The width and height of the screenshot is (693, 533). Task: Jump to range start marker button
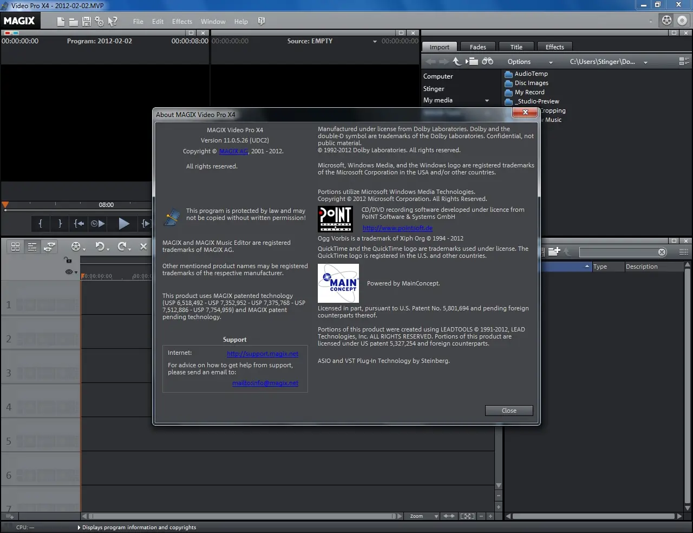79,223
